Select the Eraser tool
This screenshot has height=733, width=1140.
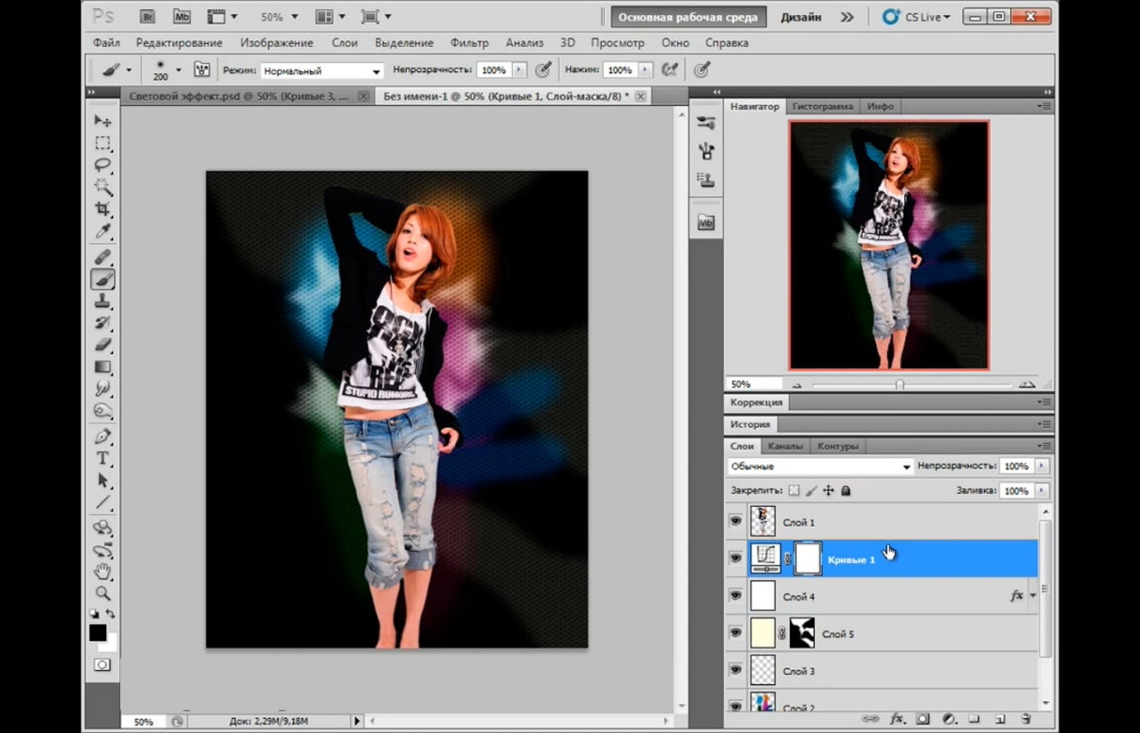click(103, 345)
